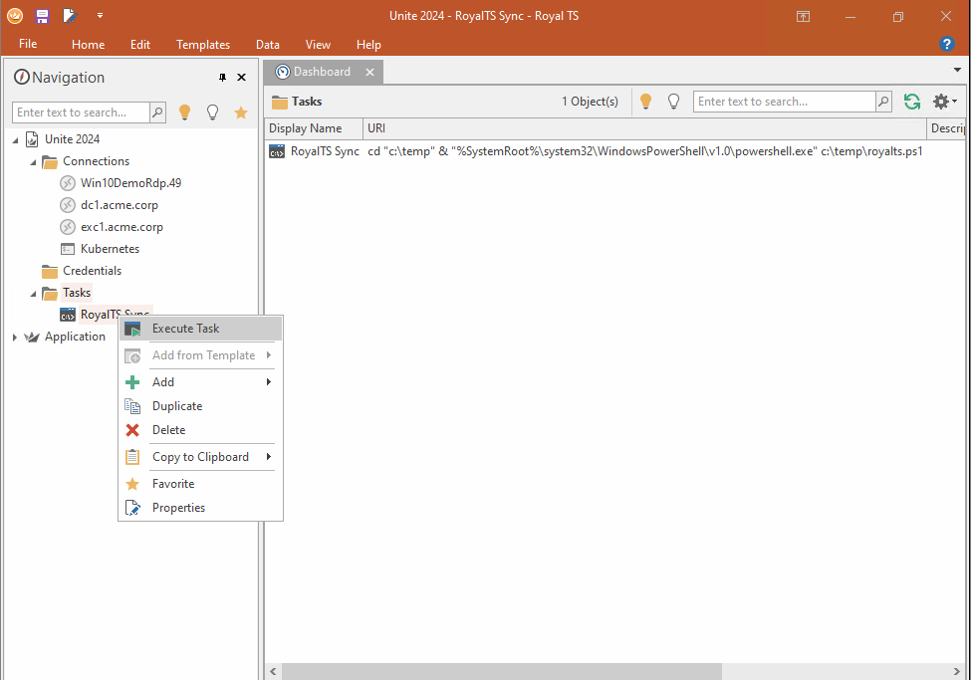Click the search magnifier in Navigation panel
The width and height of the screenshot is (971, 680).
[x=157, y=113]
